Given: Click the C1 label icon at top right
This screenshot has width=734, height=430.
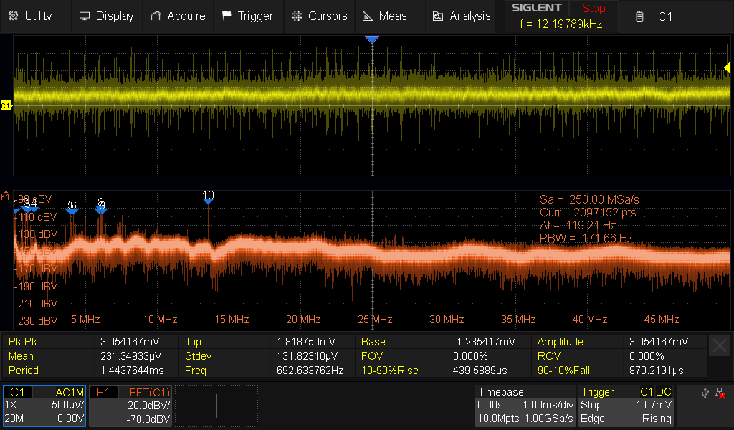Looking at the screenshot, I should click(639, 16).
